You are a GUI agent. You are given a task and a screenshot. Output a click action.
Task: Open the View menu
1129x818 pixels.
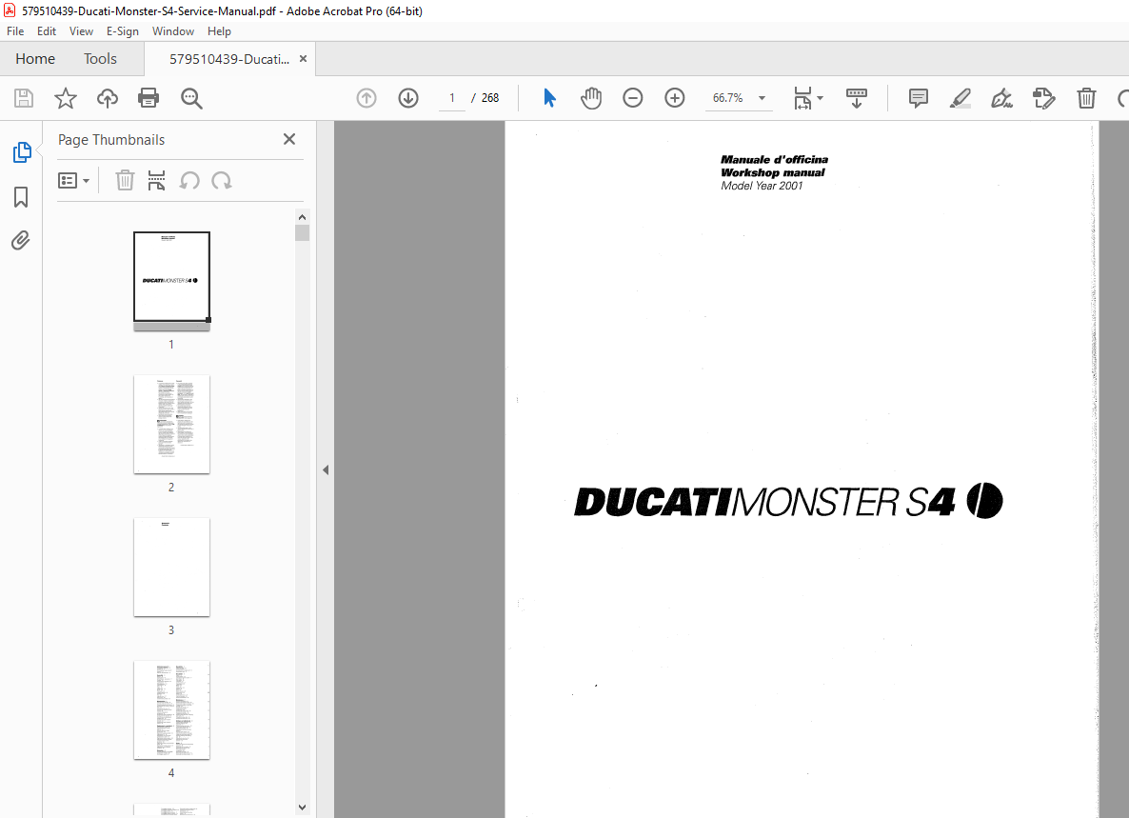click(81, 31)
